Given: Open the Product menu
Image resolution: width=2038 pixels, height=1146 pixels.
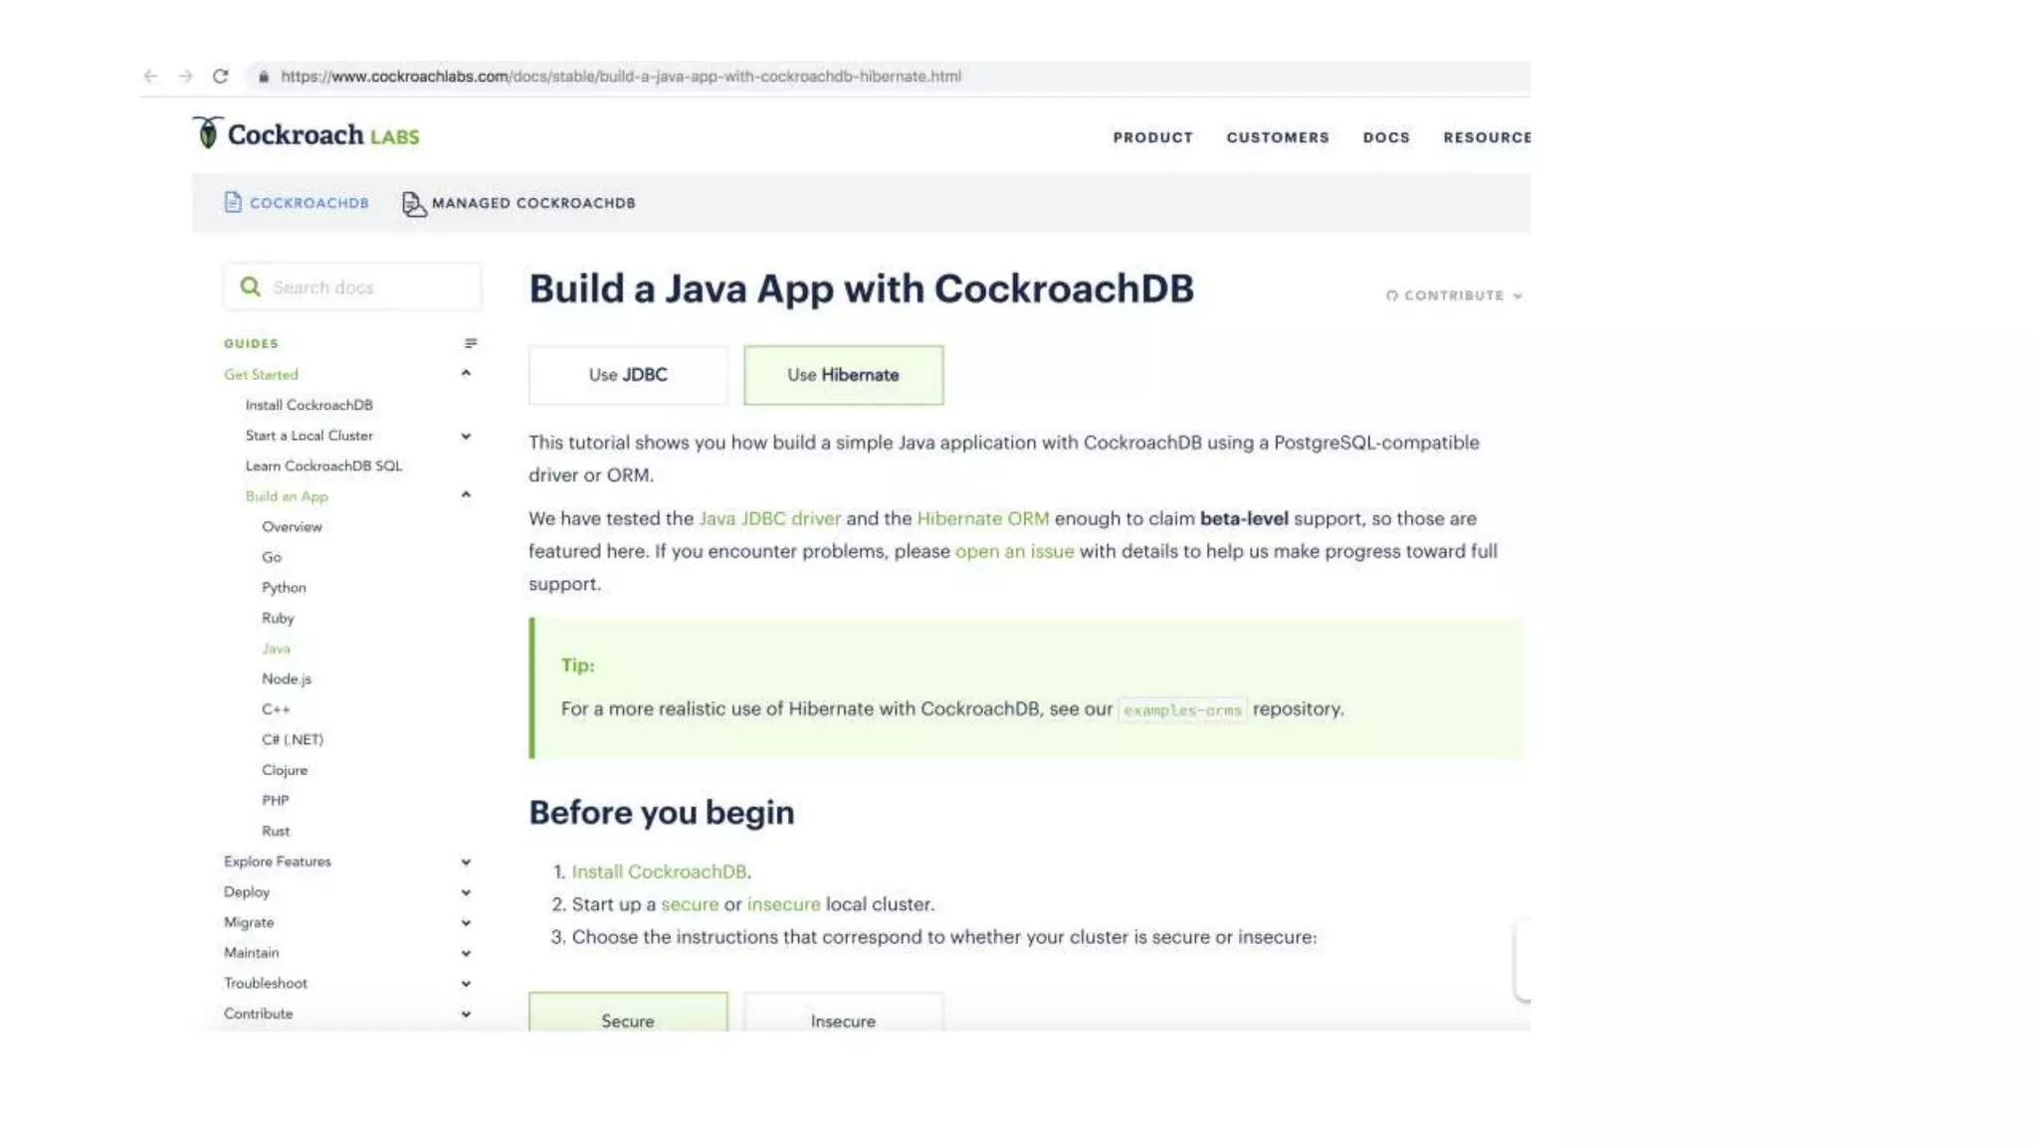Looking at the screenshot, I should pyautogui.click(x=1152, y=137).
